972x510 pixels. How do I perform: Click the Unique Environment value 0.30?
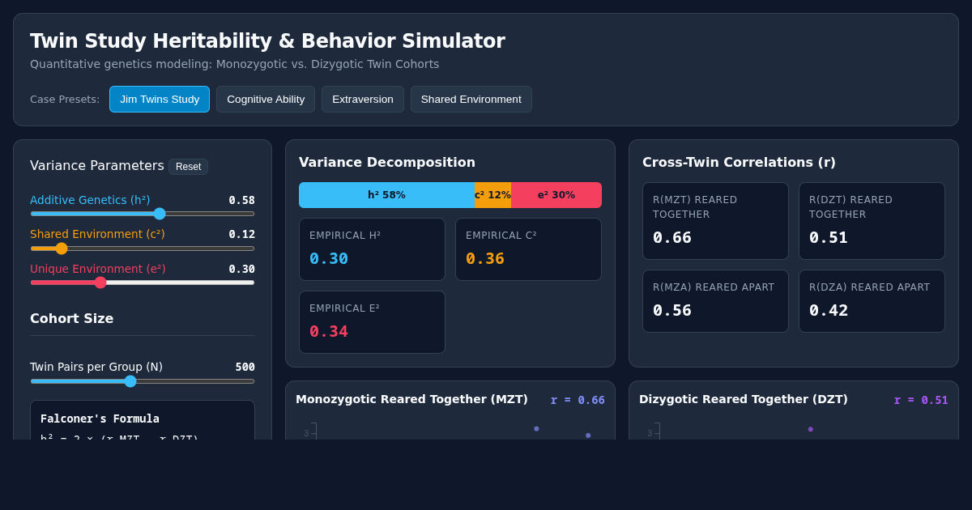(241, 269)
